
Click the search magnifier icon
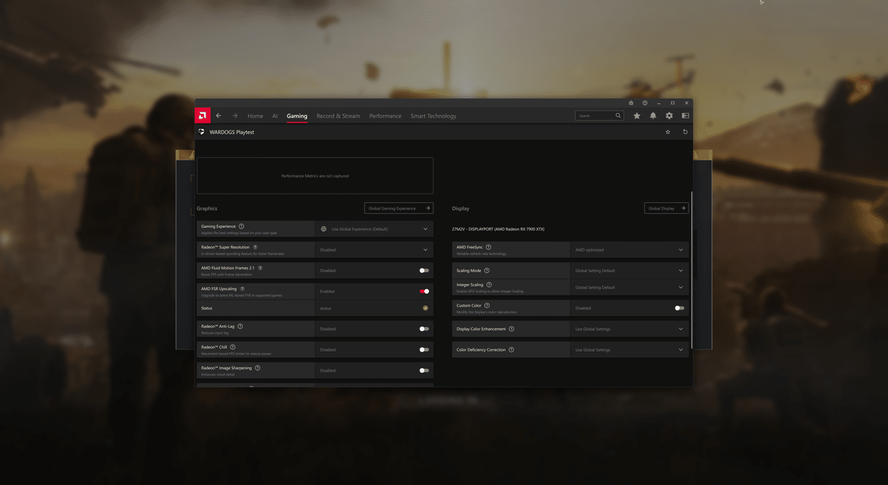tap(619, 116)
